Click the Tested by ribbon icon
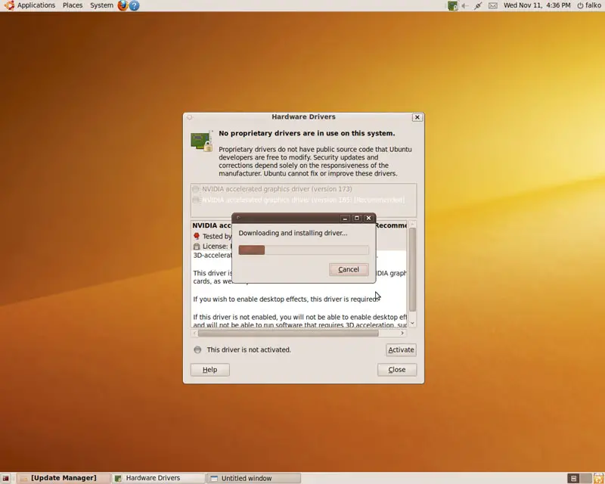The height and width of the screenshot is (484, 605). tap(197, 236)
